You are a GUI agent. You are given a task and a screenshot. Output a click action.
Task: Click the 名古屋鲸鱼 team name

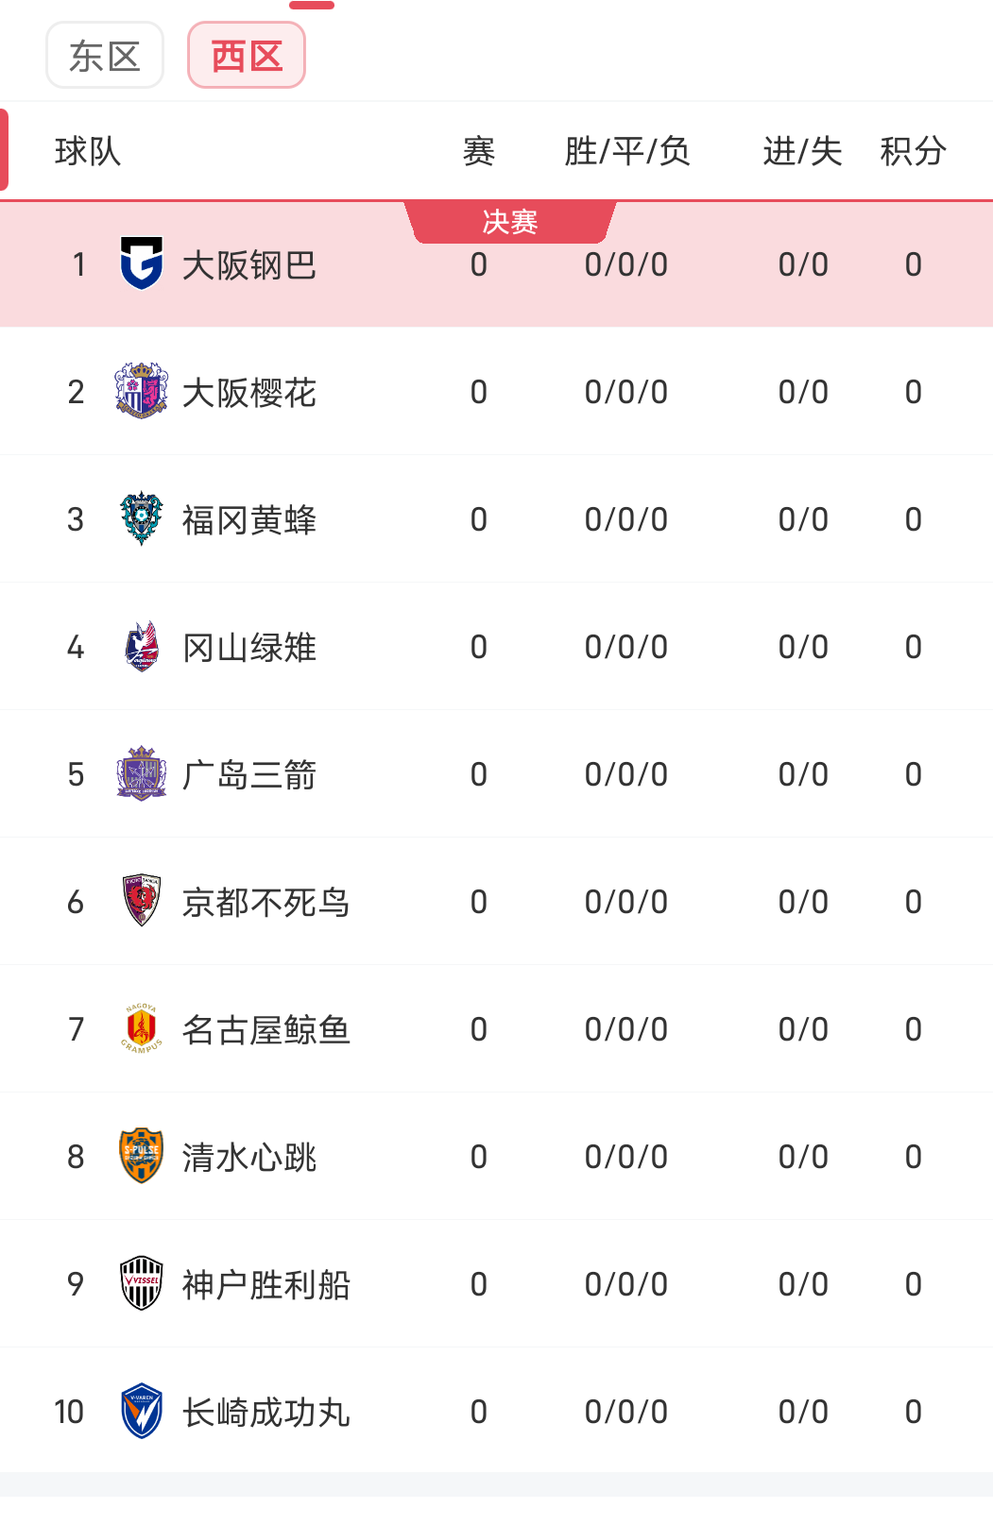click(x=265, y=1030)
